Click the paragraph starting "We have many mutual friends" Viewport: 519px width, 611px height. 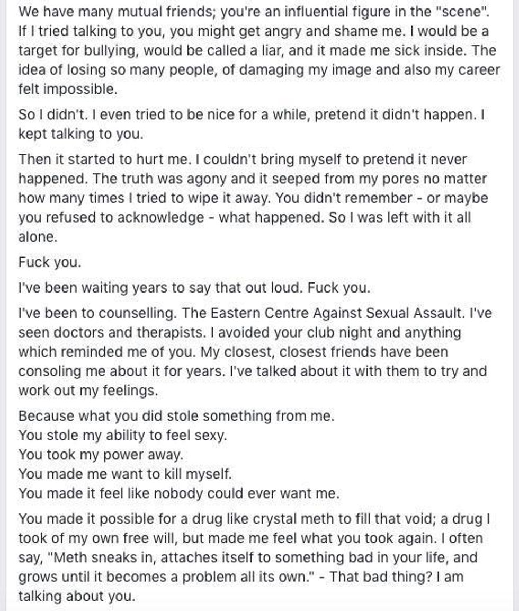pos(254,50)
